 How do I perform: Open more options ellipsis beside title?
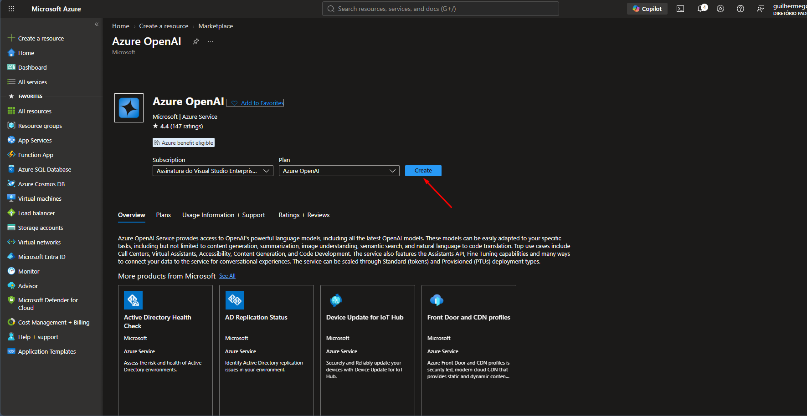(211, 41)
